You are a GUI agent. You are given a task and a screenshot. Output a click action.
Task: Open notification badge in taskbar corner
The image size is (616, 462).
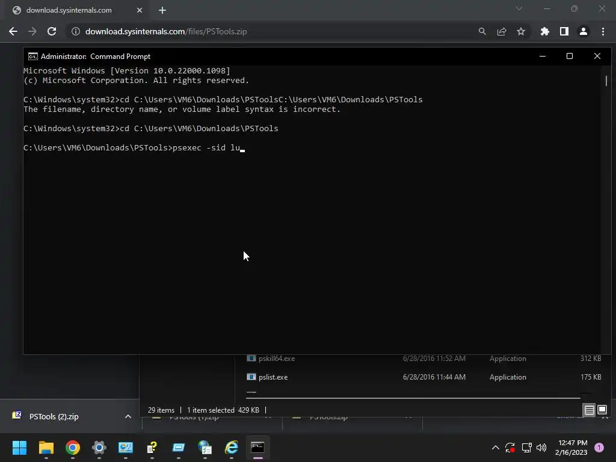[x=599, y=448]
